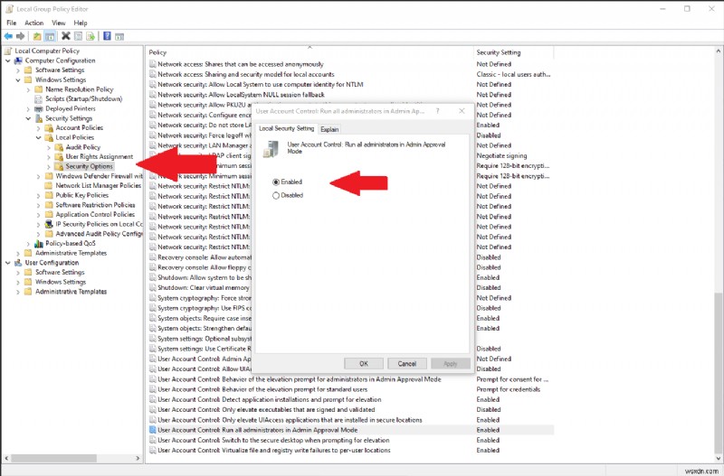Screen dimensions: 724x476
Task: Open the Help menu
Action: [81, 23]
